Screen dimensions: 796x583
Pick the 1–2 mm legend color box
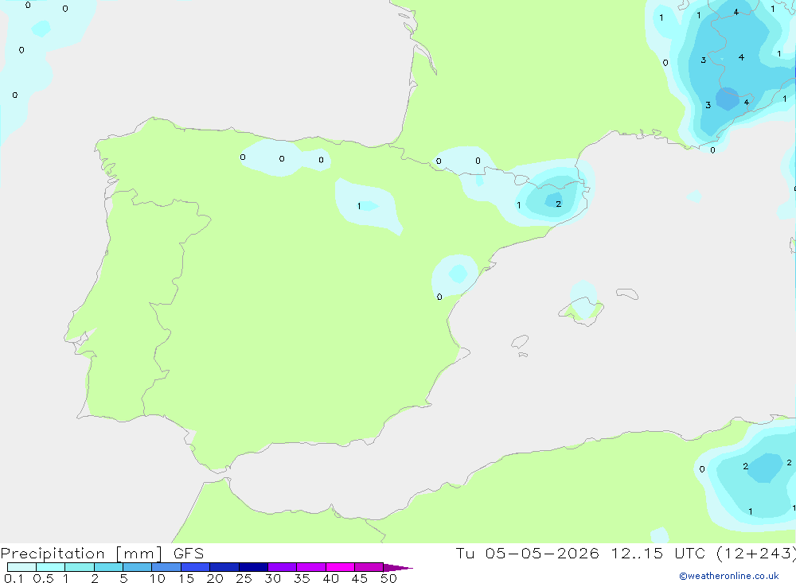[80, 567]
